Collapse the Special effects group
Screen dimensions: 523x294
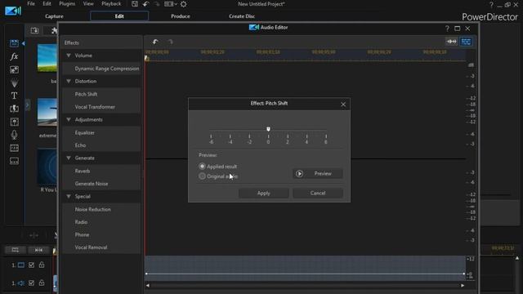coord(69,196)
